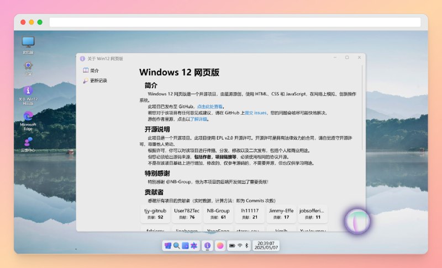Click the 开源说明 section heading
The image size is (442, 268).
click(x=157, y=130)
